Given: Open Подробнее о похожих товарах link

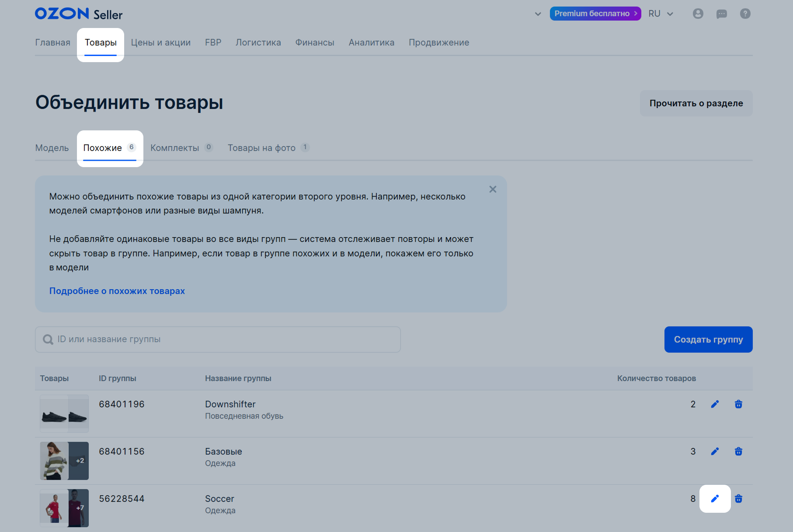Looking at the screenshot, I should point(117,291).
